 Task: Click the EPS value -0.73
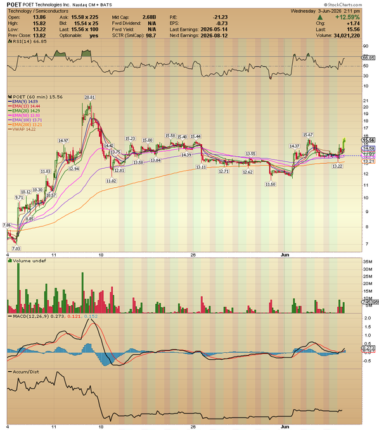point(222,23)
